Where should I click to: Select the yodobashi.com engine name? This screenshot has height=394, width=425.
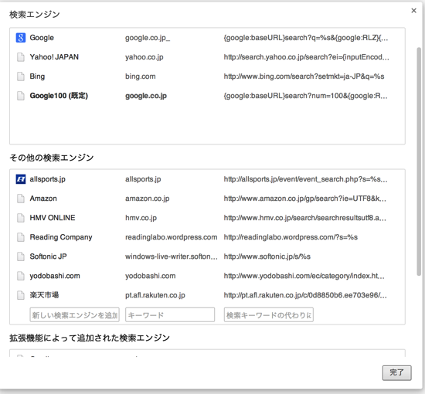click(x=55, y=276)
